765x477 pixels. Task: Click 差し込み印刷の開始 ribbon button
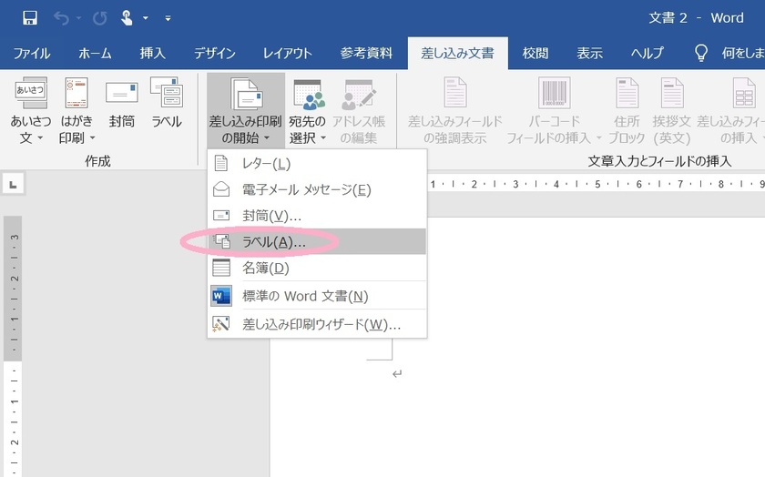[x=246, y=111]
